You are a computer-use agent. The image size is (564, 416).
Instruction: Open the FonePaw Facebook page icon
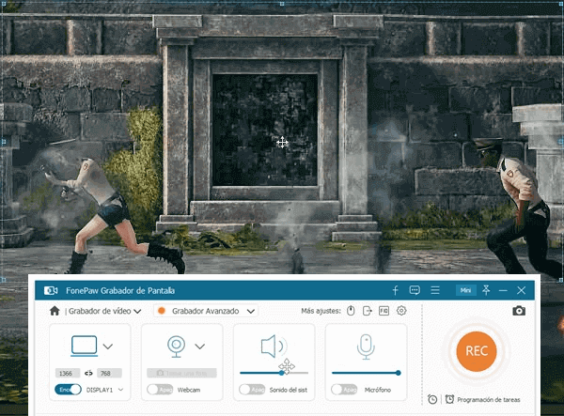coord(396,290)
